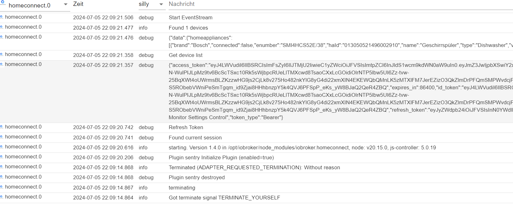Click the Got terminate signal TERMINATE_YOURSELF entry
The width and height of the screenshot is (513, 210).
tap(224, 198)
